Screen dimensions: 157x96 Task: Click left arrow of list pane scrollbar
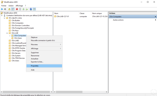(55, 92)
